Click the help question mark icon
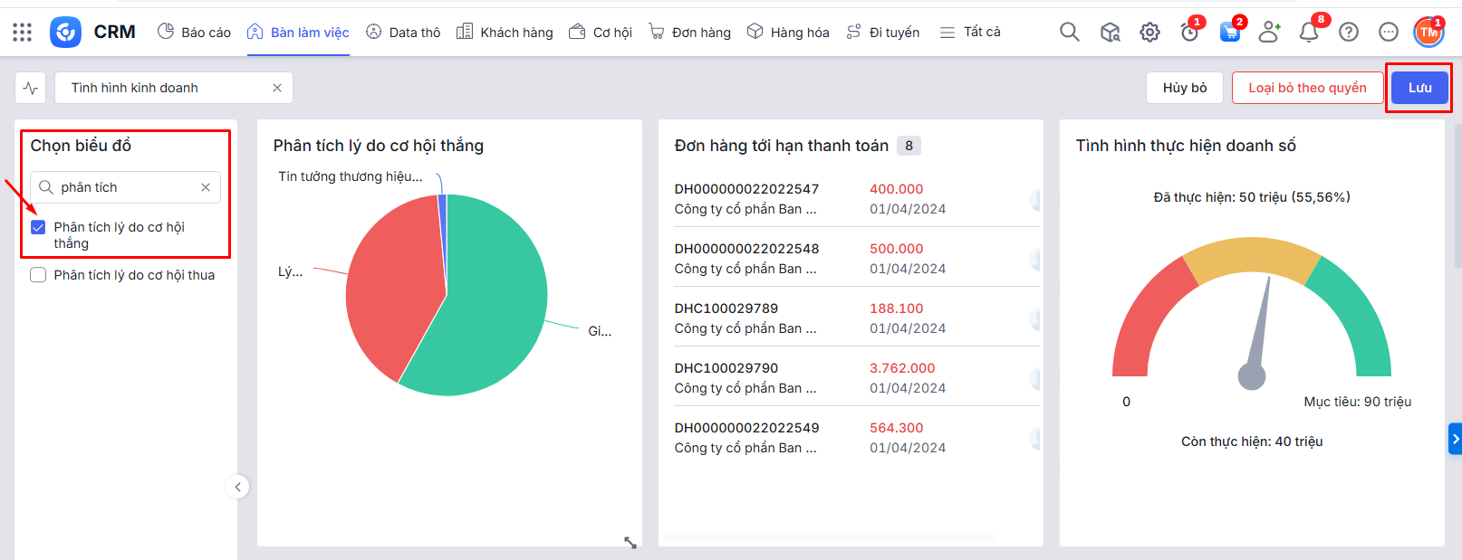Image resolution: width=1462 pixels, height=560 pixels. coord(1348,33)
